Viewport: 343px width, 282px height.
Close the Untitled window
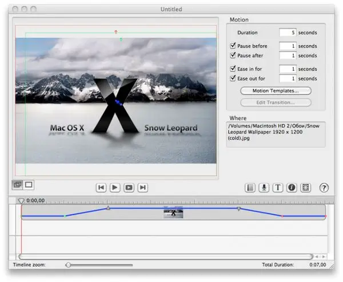pyautogui.click(x=15, y=9)
